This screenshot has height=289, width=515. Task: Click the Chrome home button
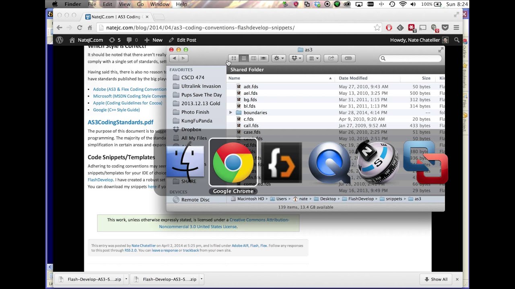[90, 28]
